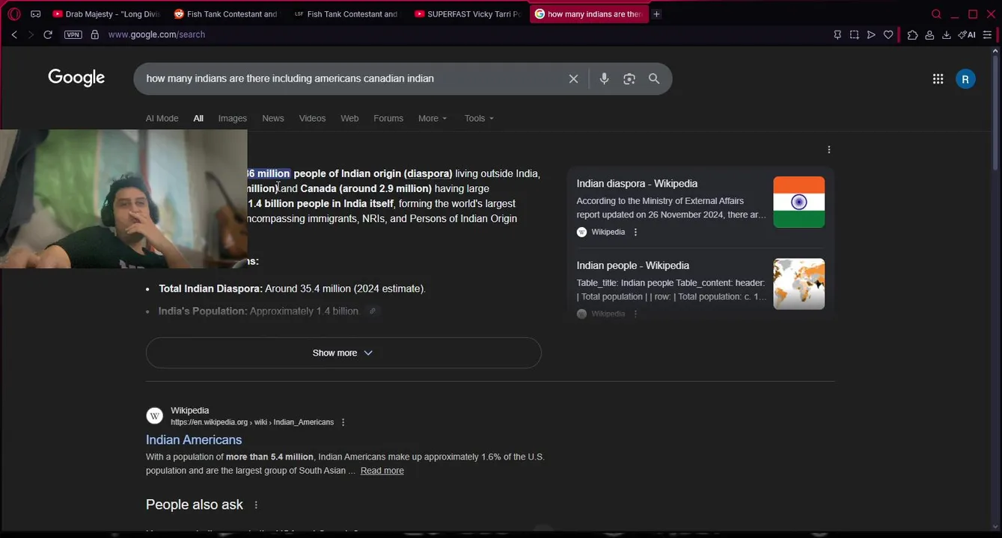Open the browser profile account icon

(x=929, y=34)
